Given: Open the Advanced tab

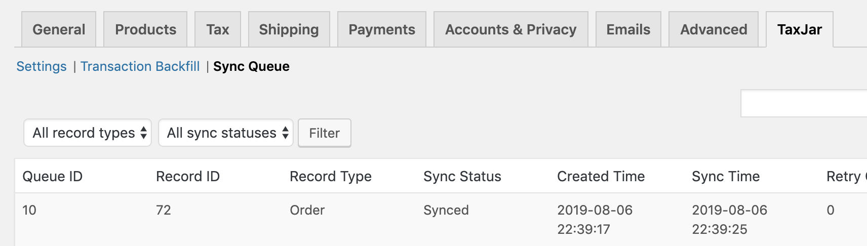Looking at the screenshot, I should click(714, 29).
